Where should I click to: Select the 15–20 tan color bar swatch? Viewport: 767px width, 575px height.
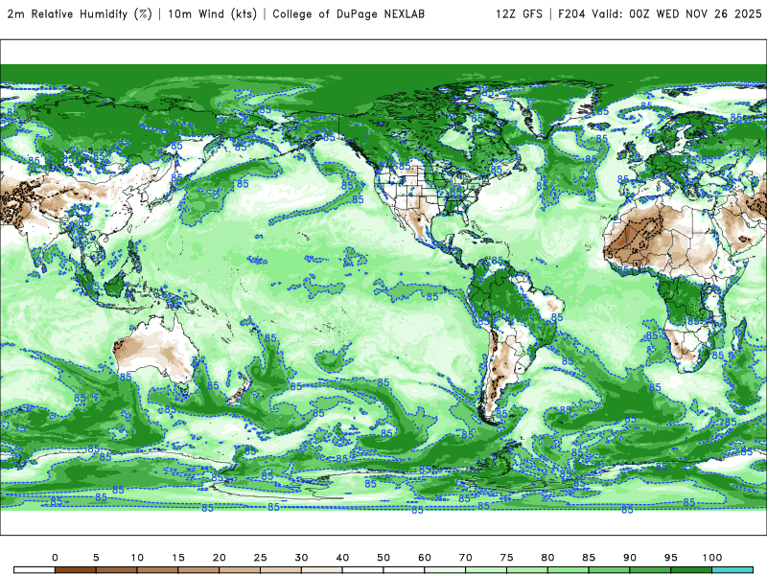198,570
